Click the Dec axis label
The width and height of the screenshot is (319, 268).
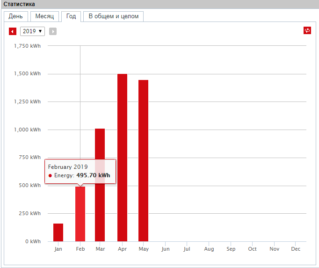296,249
